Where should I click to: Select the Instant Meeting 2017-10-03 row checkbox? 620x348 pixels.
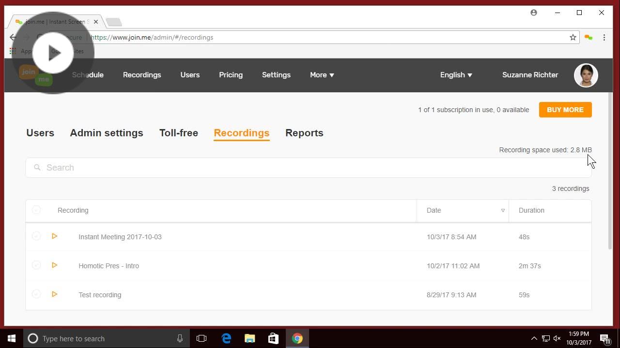[x=36, y=236]
